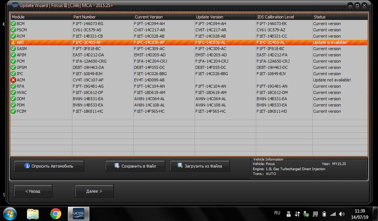Open Windows Start menu orb

(x=10, y=214)
